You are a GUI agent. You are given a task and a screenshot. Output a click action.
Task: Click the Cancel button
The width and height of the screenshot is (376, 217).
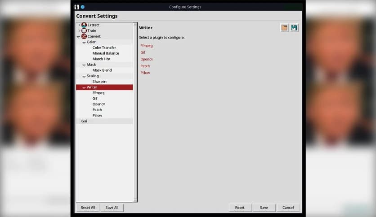click(288, 208)
